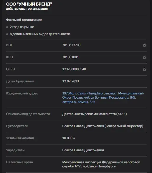Copy the ОГРН number icon
This screenshot has width=152, height=173.
tap(145, 69)
